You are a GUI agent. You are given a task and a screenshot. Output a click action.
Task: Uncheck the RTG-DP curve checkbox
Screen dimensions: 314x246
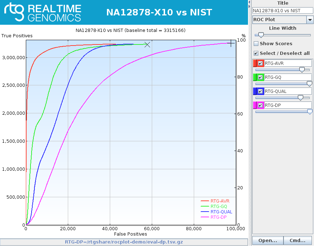point(260,105)
